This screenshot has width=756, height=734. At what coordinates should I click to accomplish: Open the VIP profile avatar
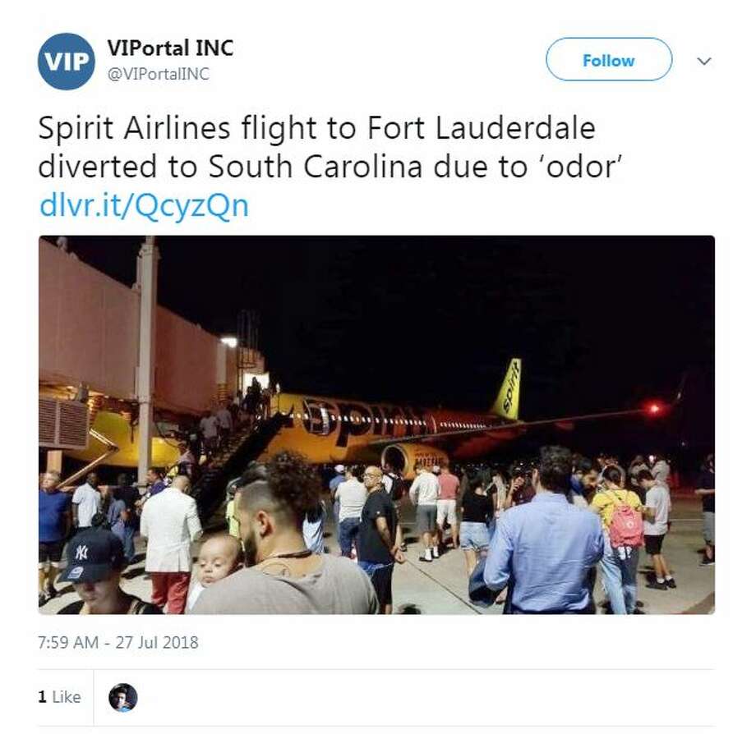click(x=66, y=61)
